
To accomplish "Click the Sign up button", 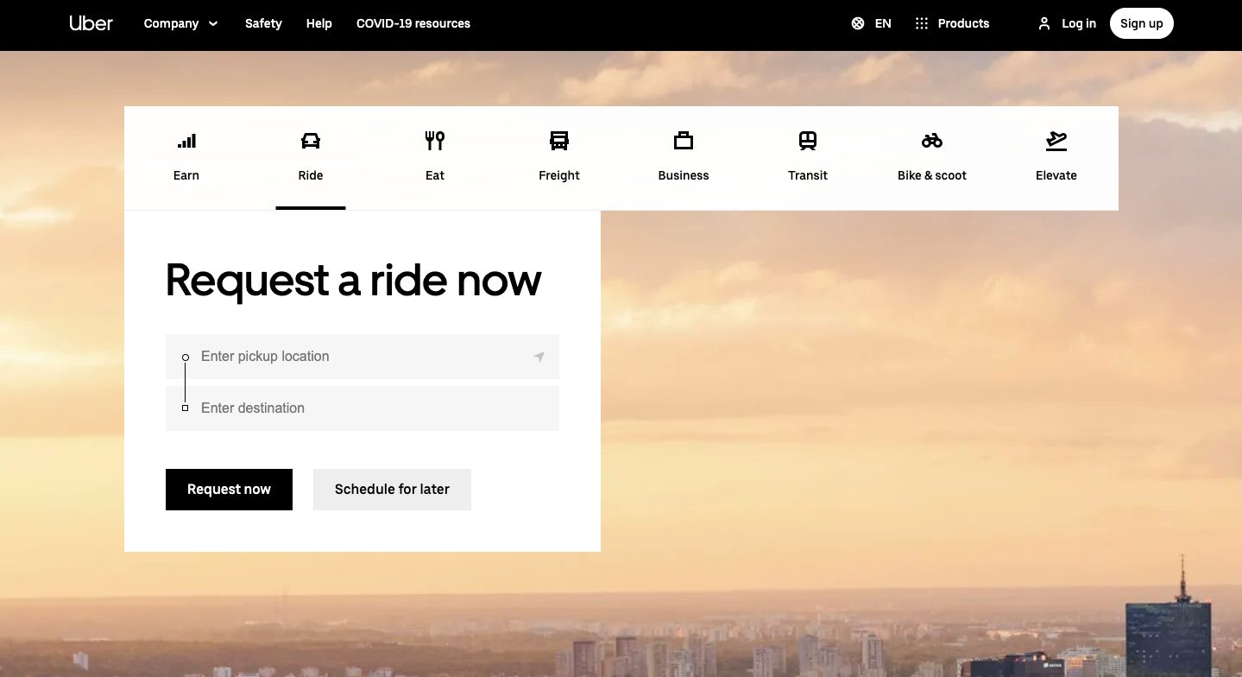I will 1141,23.
